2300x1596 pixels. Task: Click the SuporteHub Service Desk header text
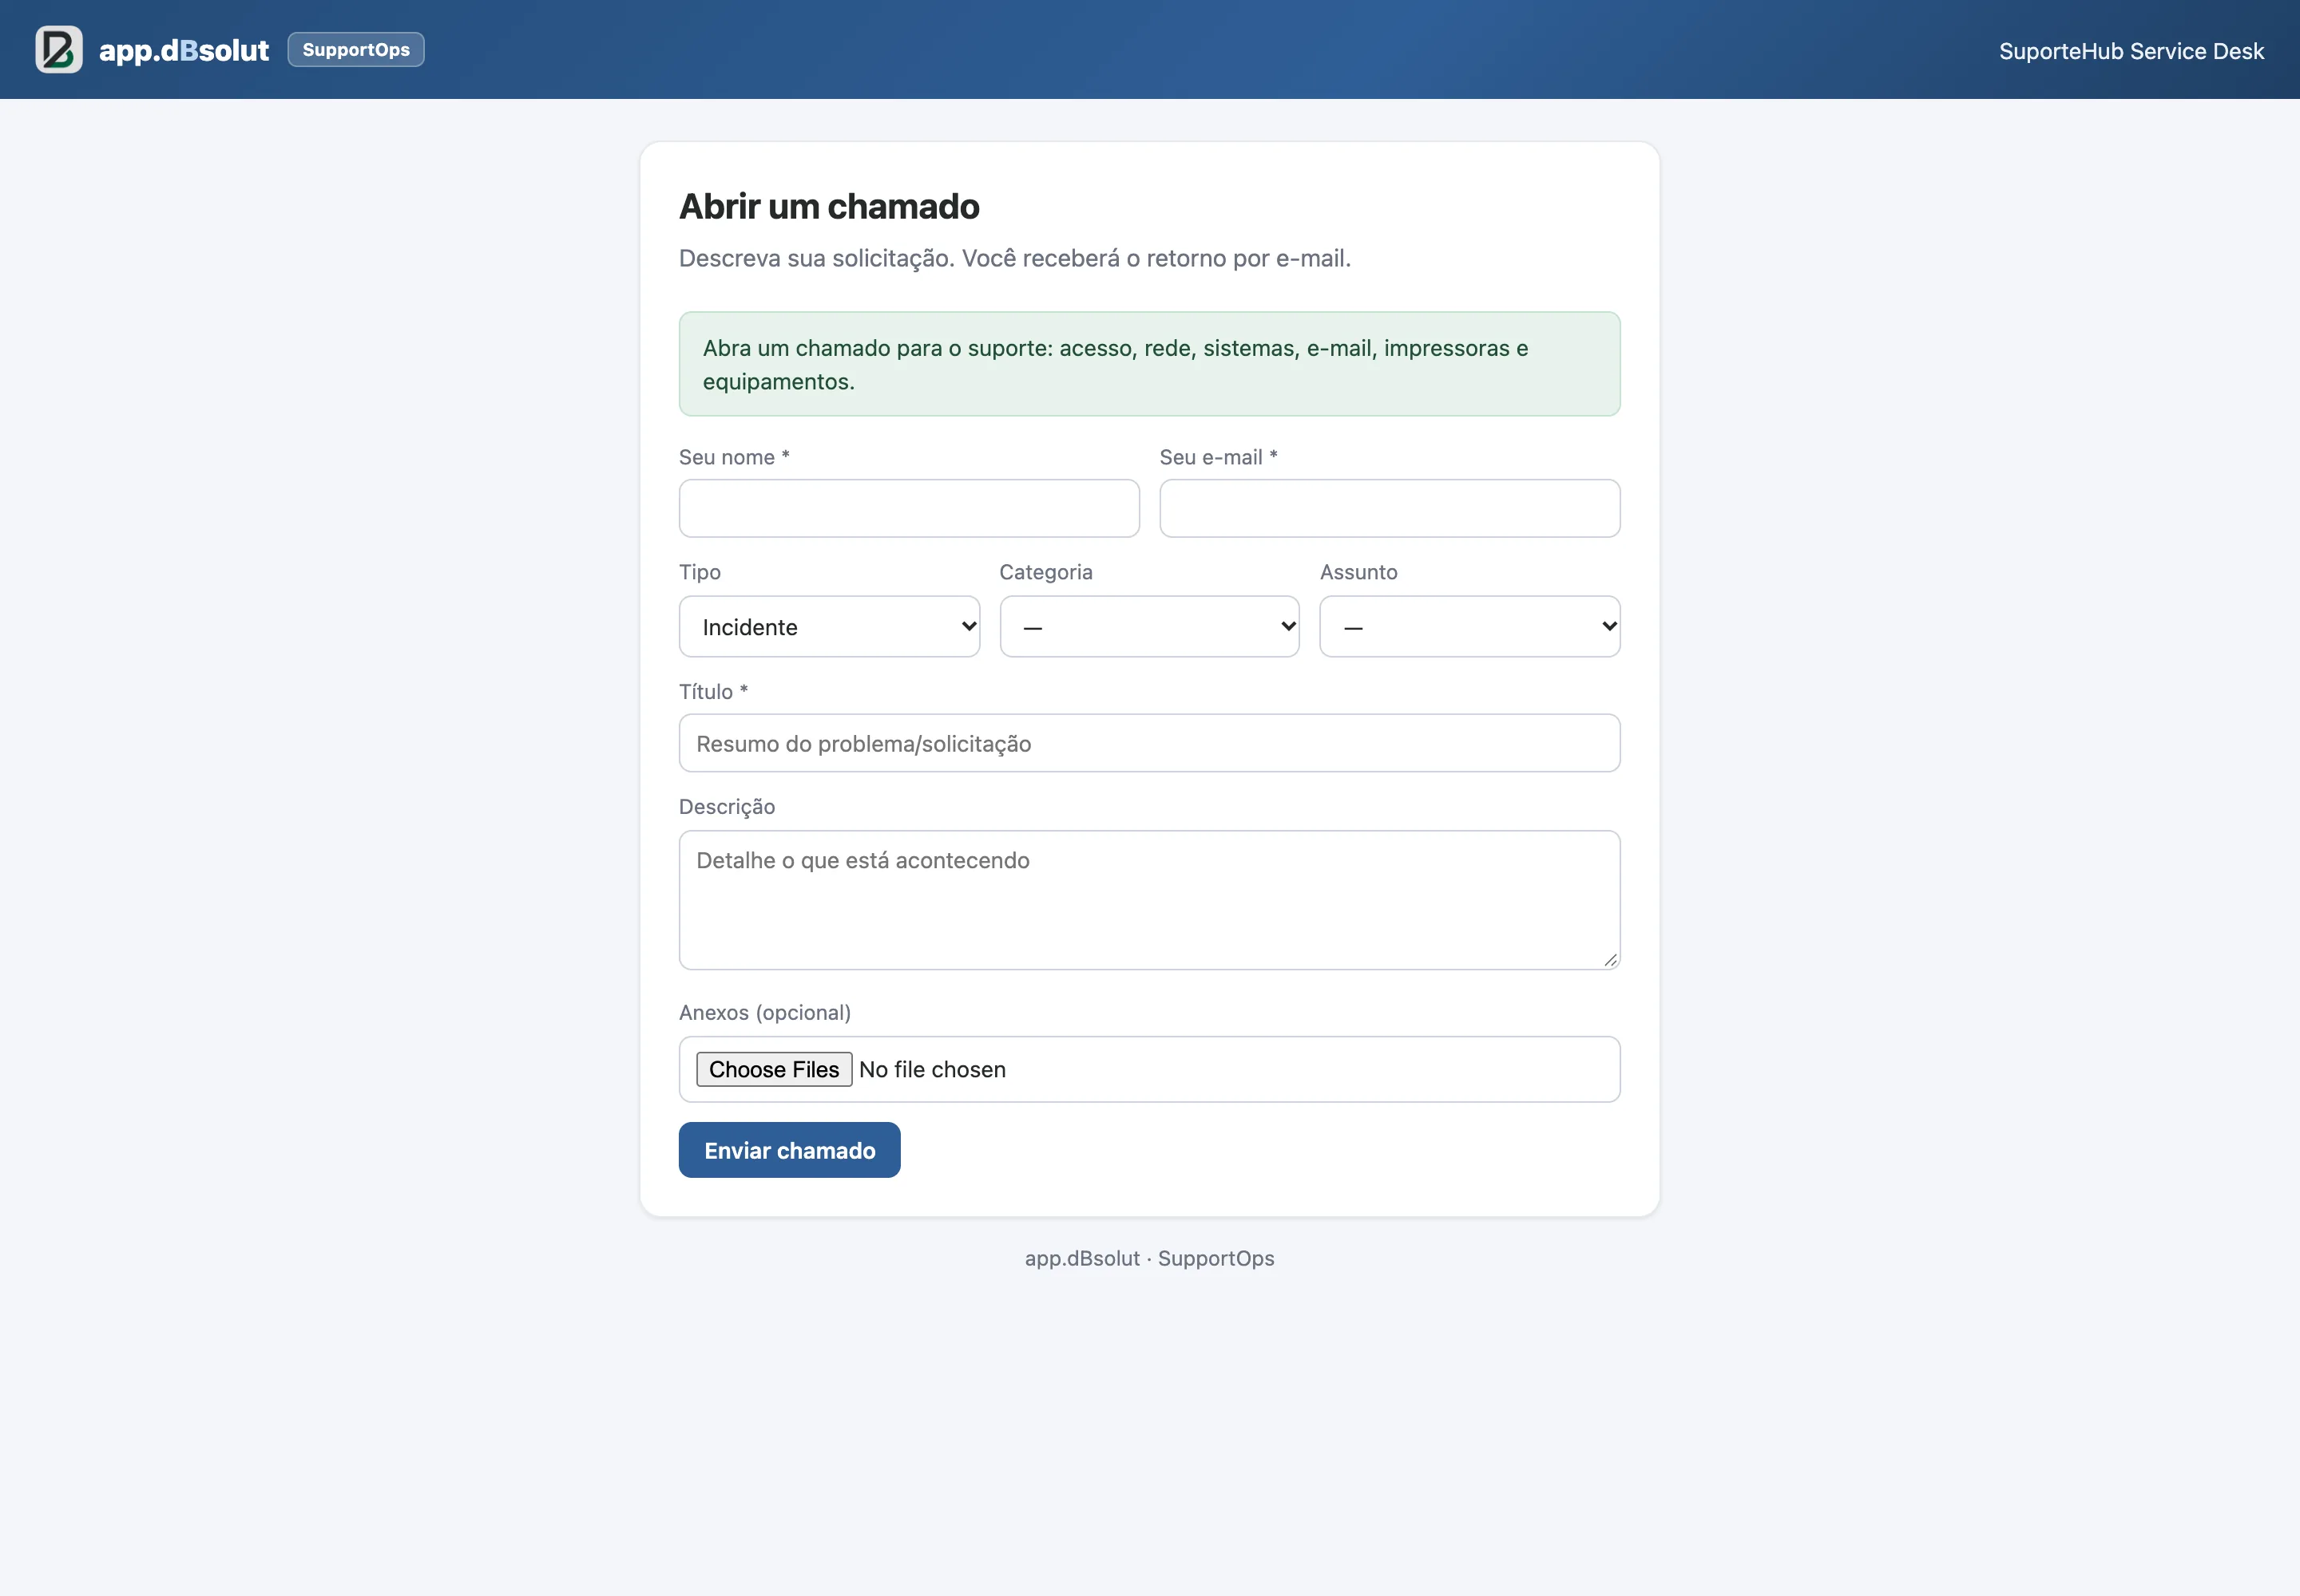pyautogui.click(x=2131, y=51)
